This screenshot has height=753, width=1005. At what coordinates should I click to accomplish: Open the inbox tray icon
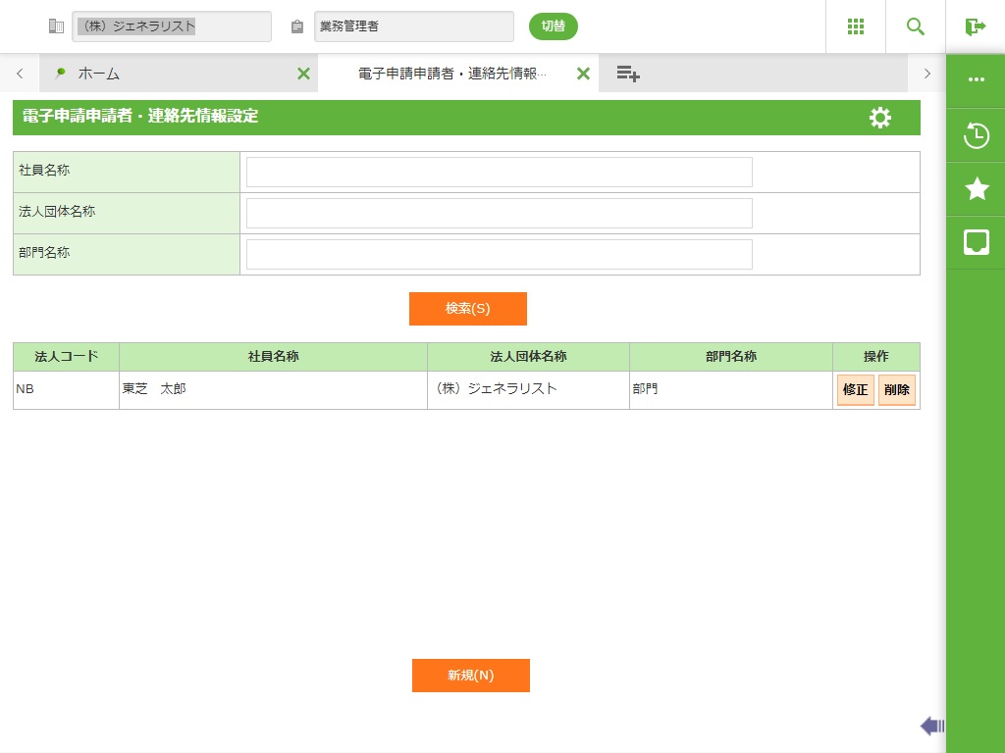click(x=976, y=242)
